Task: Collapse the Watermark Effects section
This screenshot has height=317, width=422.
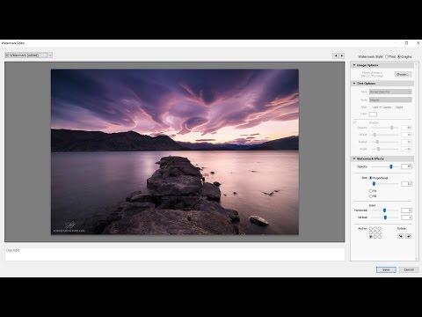Action: click(x=354, y=158)
